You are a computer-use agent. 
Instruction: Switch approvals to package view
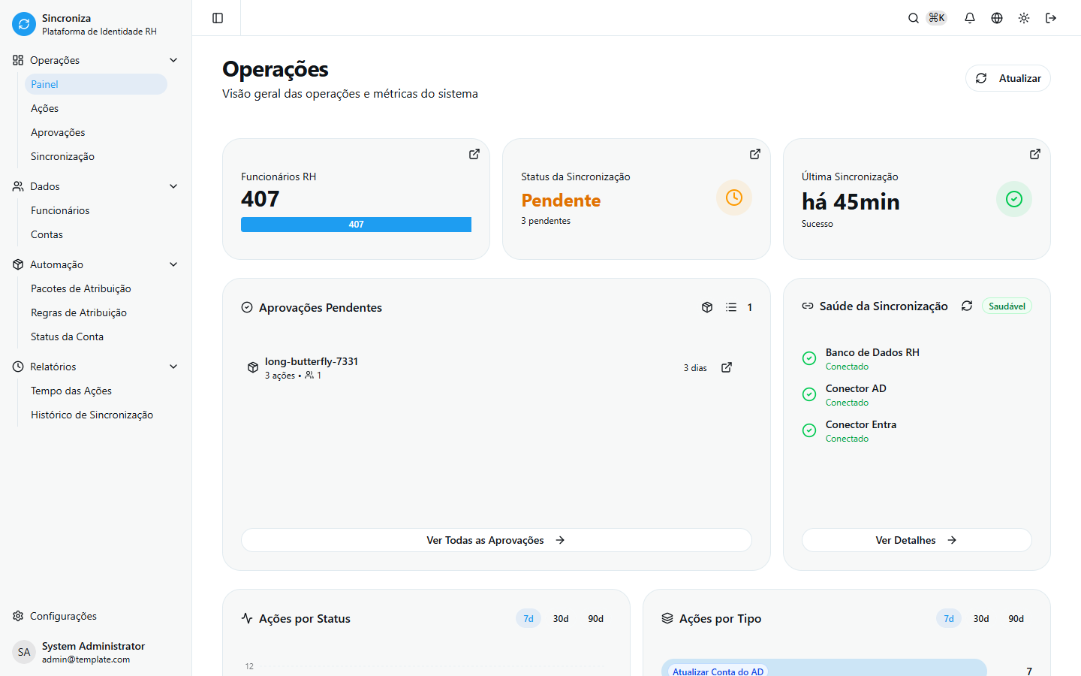[x=707, y=307]
